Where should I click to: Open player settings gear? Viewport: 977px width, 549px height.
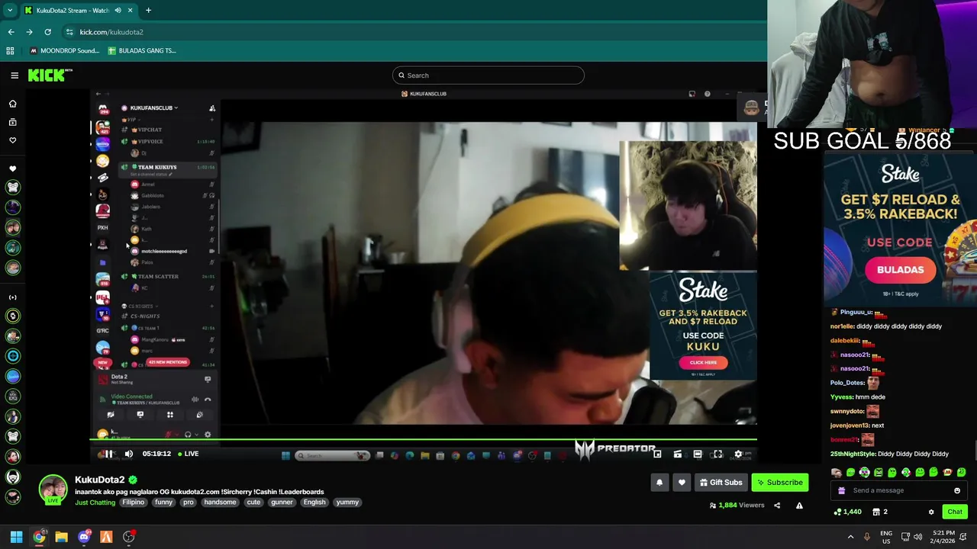pos(738,454)
